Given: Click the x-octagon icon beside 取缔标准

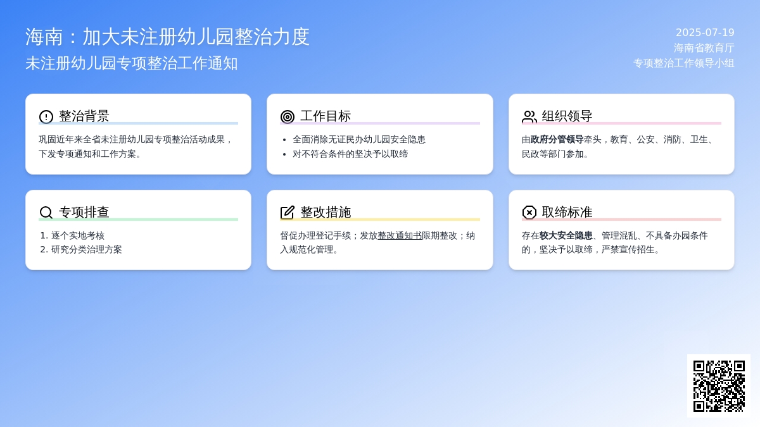Looking at the screenshot, I should (529, 213).
